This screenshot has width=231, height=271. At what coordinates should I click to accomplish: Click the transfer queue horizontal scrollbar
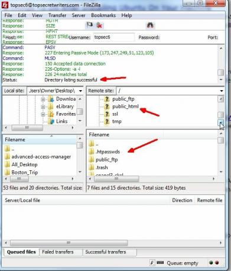coord(113,243)
